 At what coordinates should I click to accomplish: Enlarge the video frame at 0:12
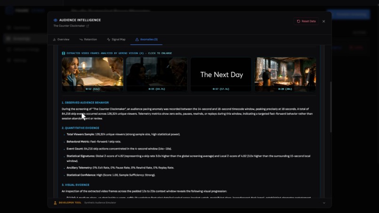[x=92, y=74]
